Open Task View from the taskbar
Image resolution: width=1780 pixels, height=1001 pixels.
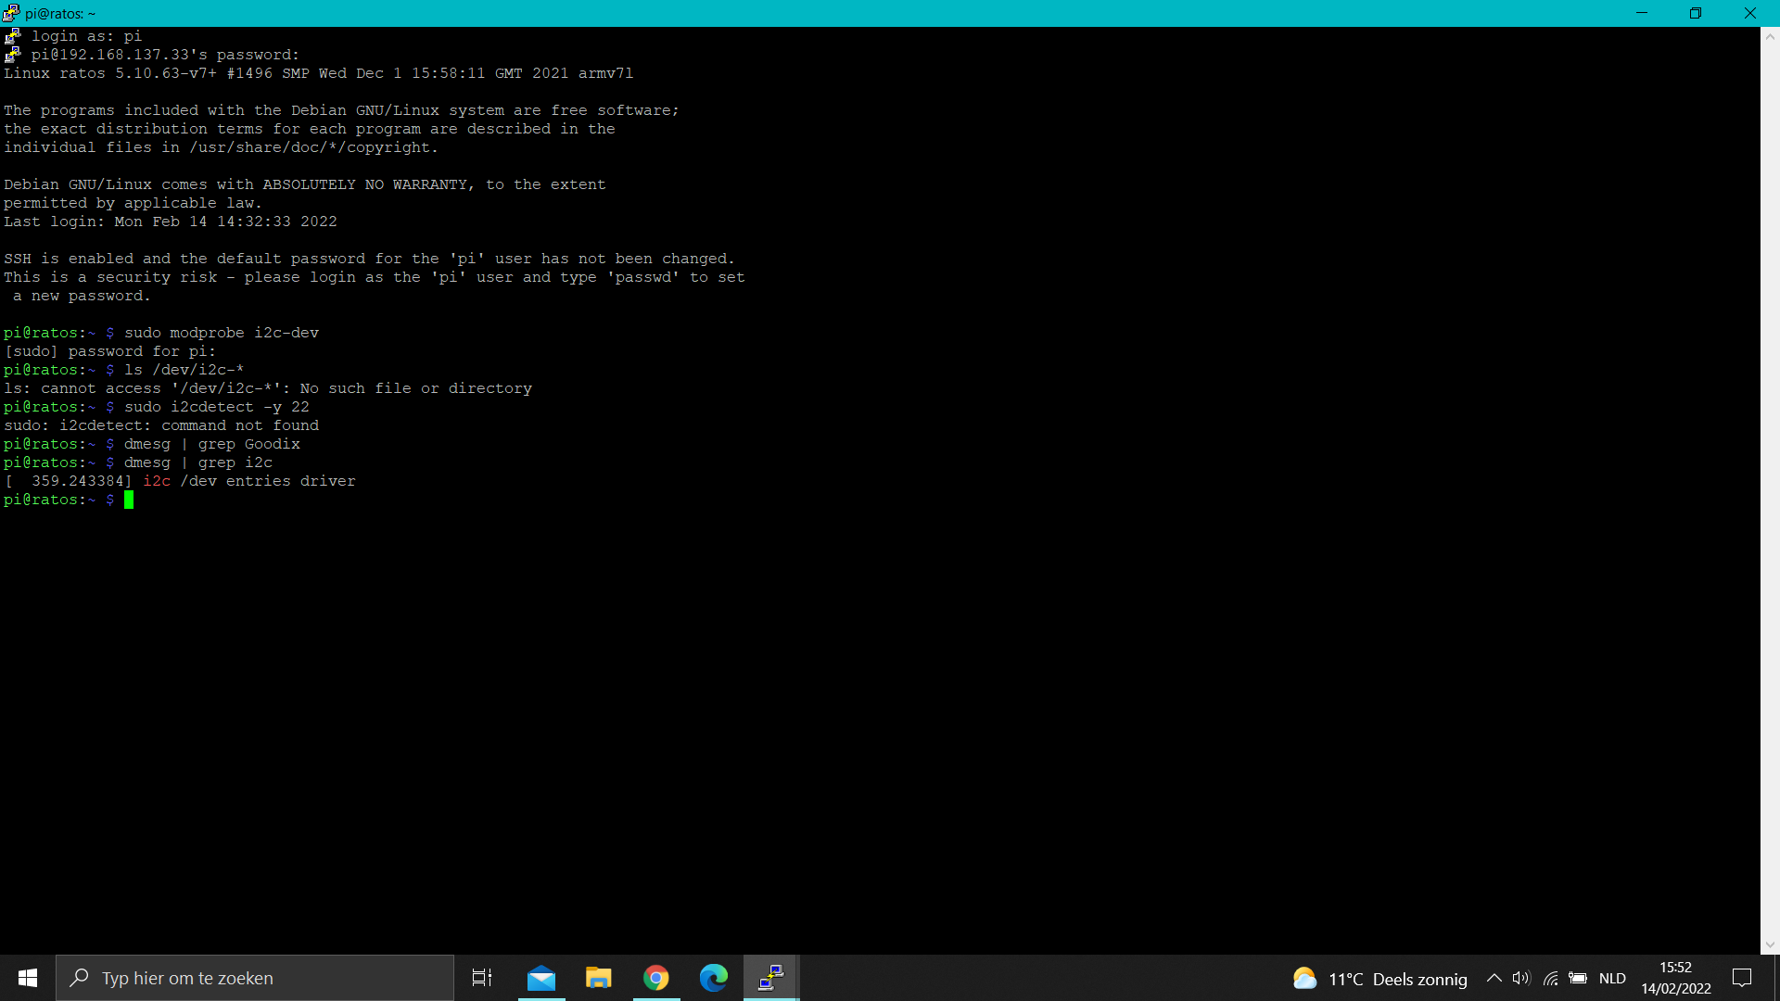click(481, 978)
